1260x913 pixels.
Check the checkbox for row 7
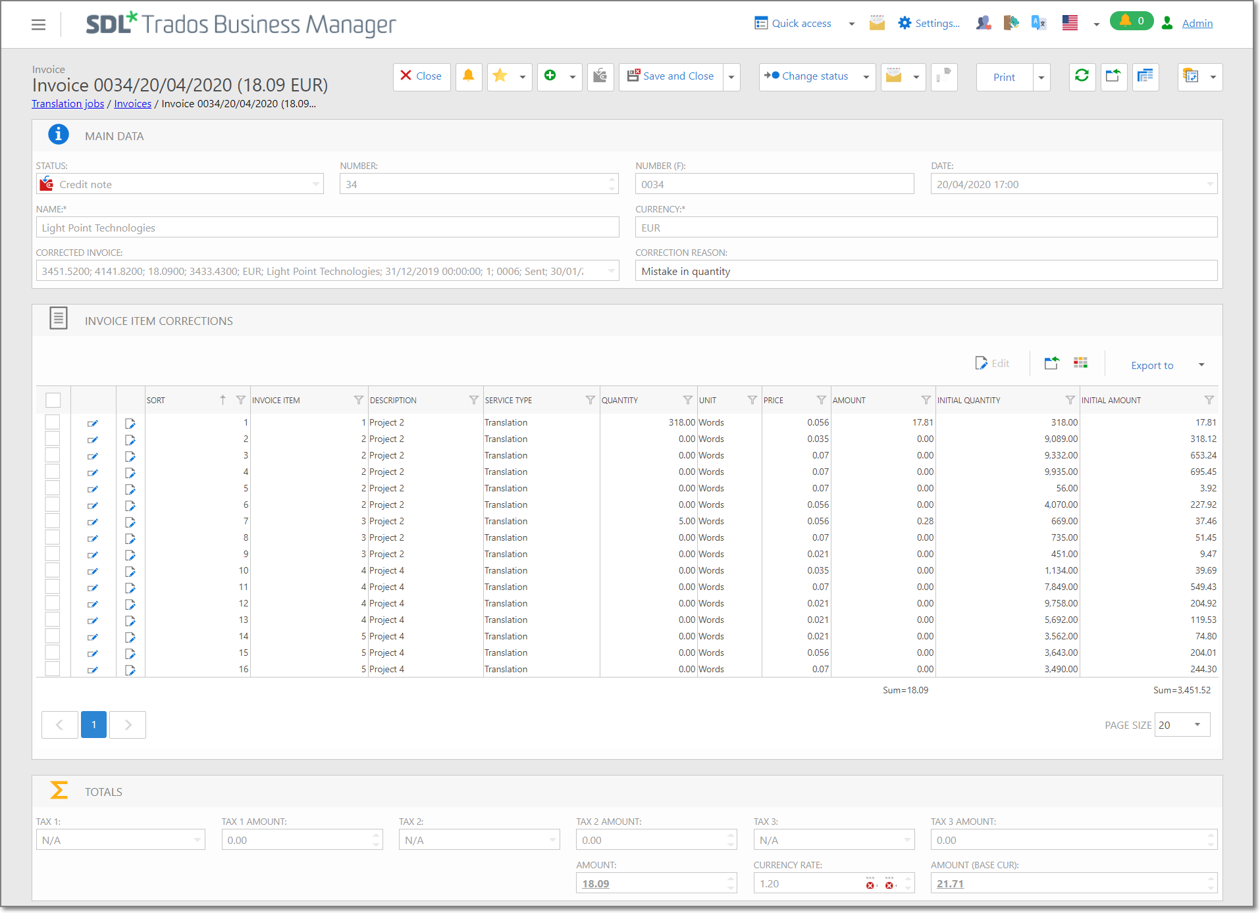(53, 521)
